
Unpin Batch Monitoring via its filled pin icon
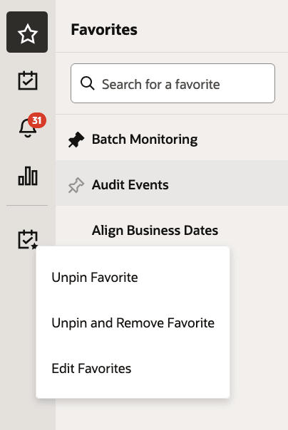click(76, 140)
